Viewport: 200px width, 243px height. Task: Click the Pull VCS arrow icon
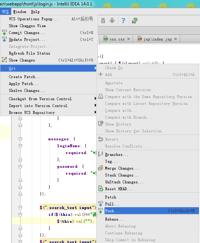(101, 204)
